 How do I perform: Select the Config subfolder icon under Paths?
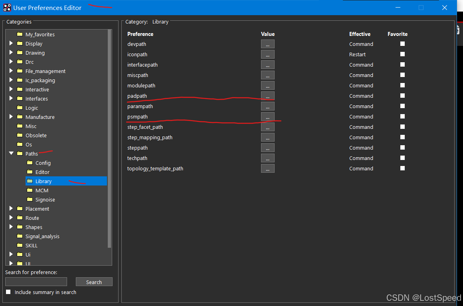click(30, 163)
